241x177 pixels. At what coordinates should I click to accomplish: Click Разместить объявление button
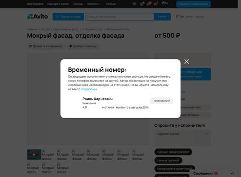click(193, 4)
